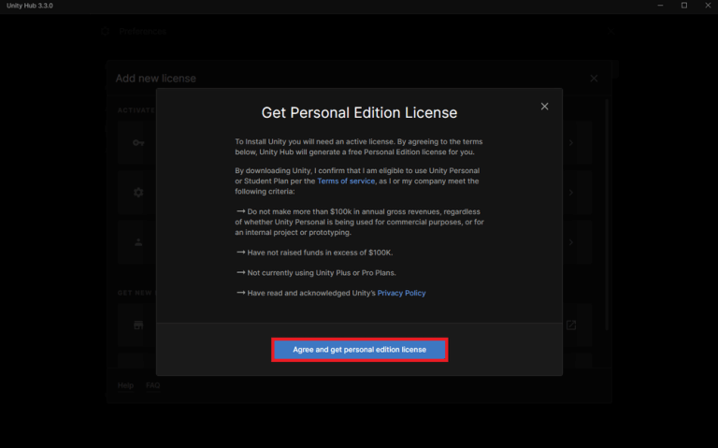Expand the gear row's right chevron
This screenshot has height=448, width=718.
click(x=571, y=192)
